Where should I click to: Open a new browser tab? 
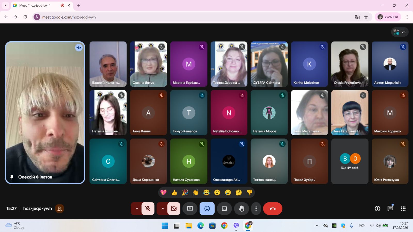(x=79, y=5)
